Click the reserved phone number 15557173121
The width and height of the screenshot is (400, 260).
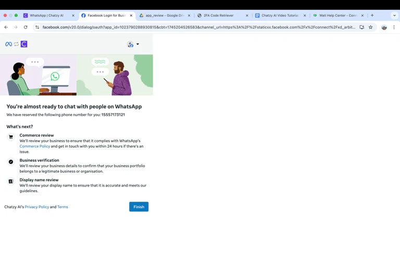[113, 115]
